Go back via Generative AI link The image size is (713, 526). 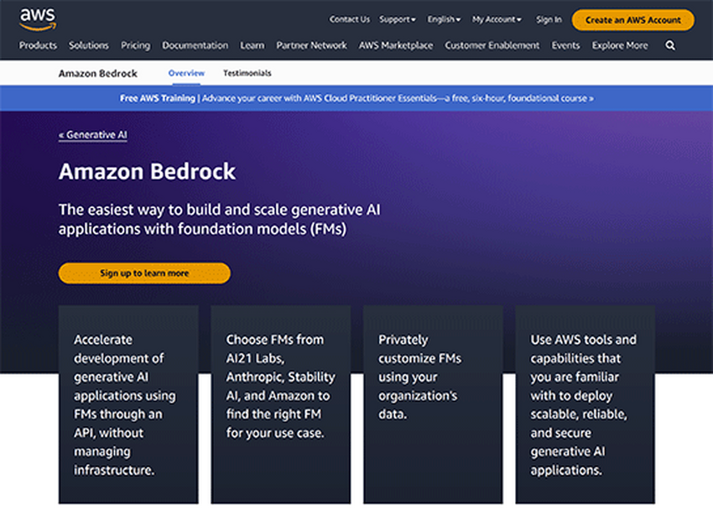93,134
